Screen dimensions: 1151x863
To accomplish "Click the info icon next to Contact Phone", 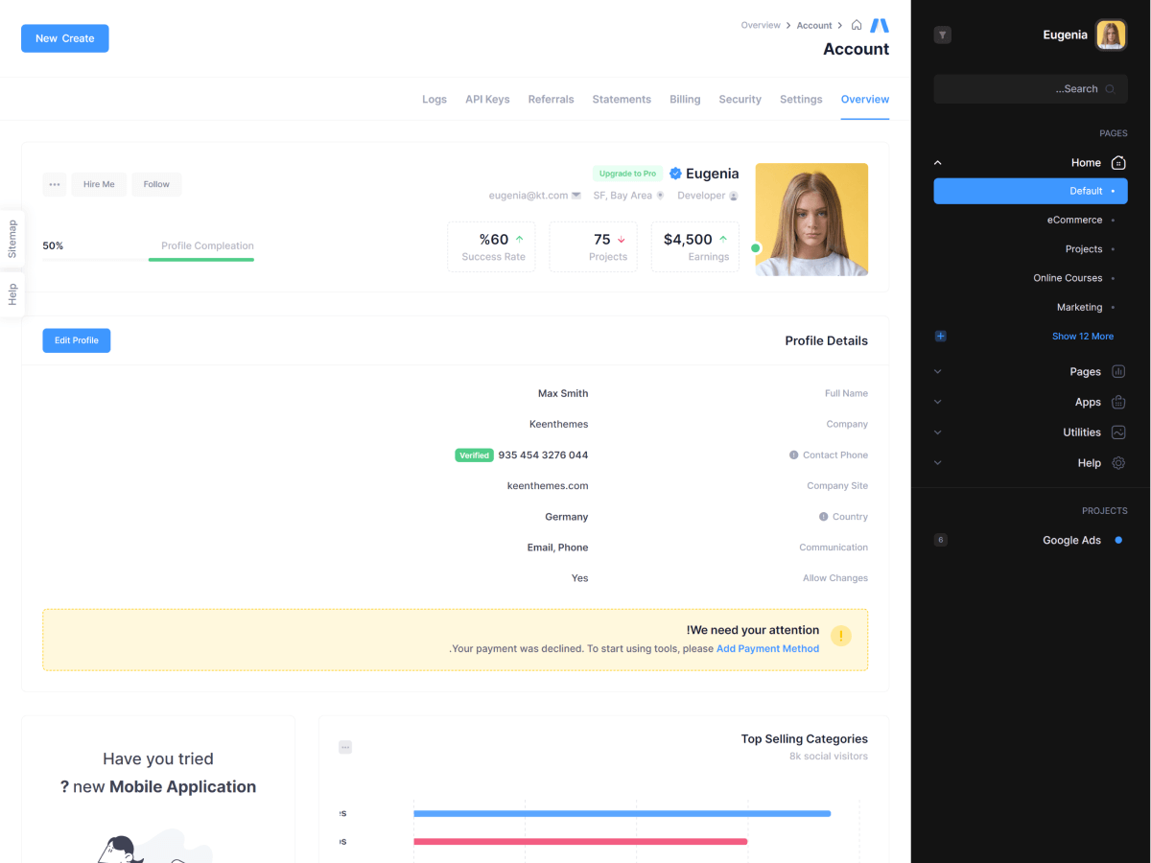I will coord(793,455).
